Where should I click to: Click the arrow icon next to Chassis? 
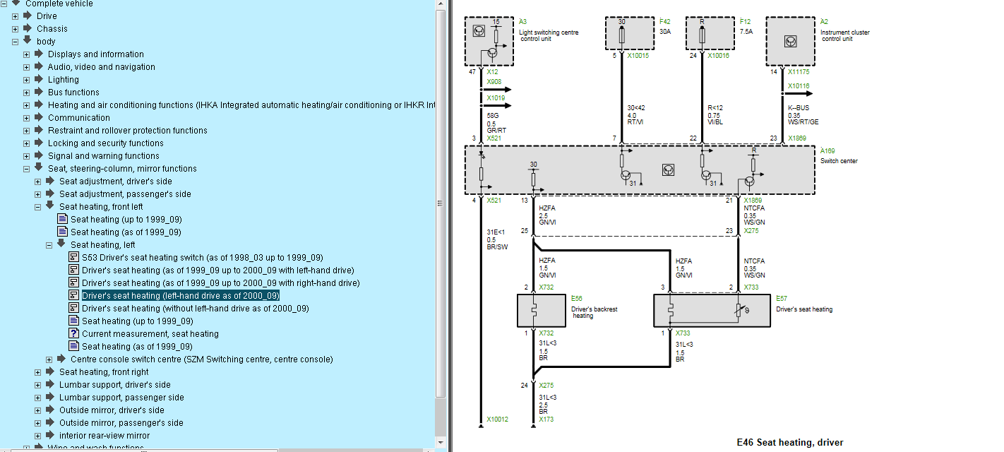coord(28,28)
